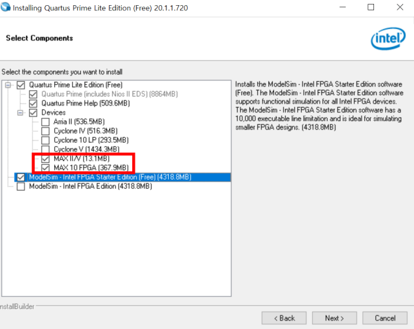Uncheck ModelSim Starter Edition (Free) checkbox

point(21,177)
